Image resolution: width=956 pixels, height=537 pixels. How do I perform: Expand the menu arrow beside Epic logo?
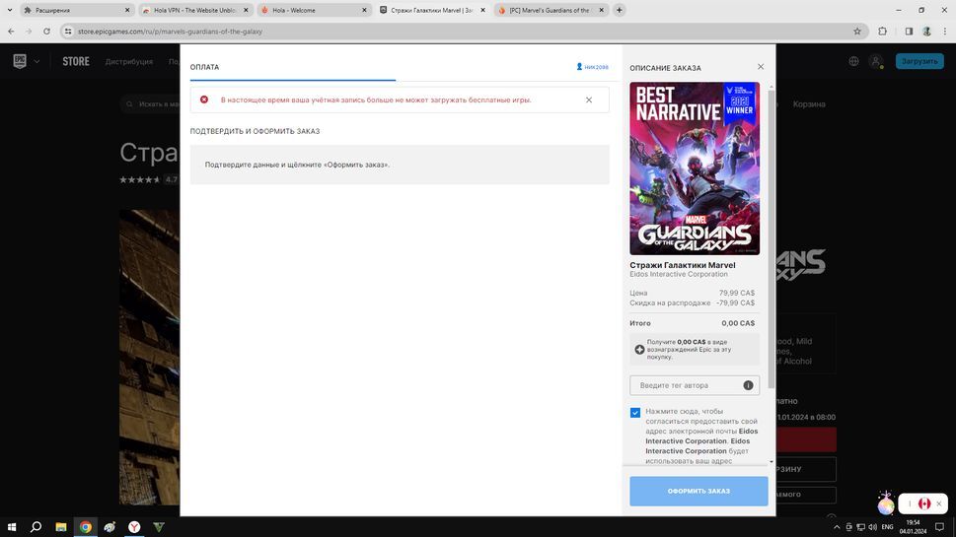click(37, 61)
